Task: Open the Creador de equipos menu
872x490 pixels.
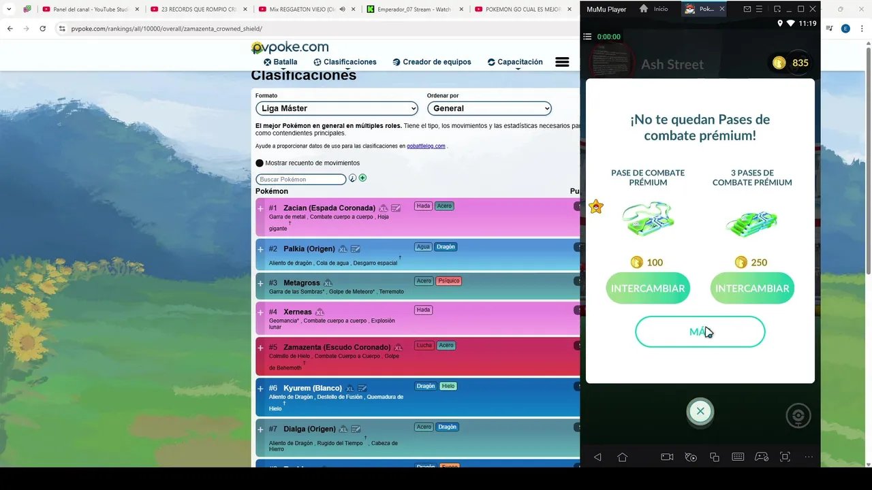Action: click(432, 62)
